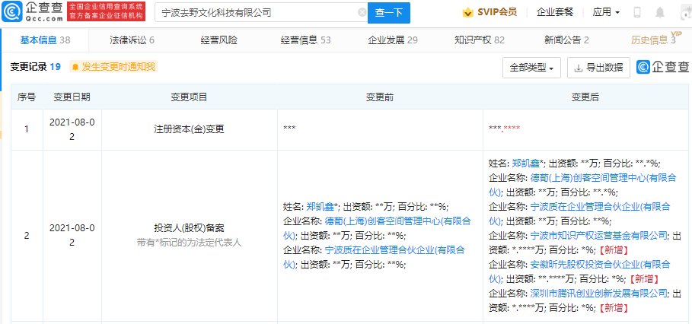
Task: Click the 变更前 column header
Action: [380, 97]
